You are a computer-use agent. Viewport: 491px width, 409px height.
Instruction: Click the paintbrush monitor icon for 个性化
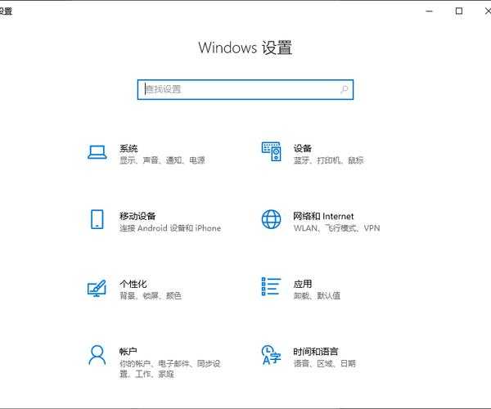coord(97,287)
